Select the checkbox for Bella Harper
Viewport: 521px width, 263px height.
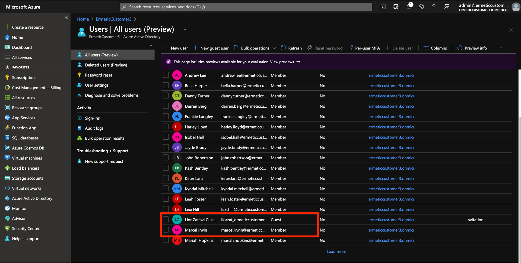pos(166,85)
